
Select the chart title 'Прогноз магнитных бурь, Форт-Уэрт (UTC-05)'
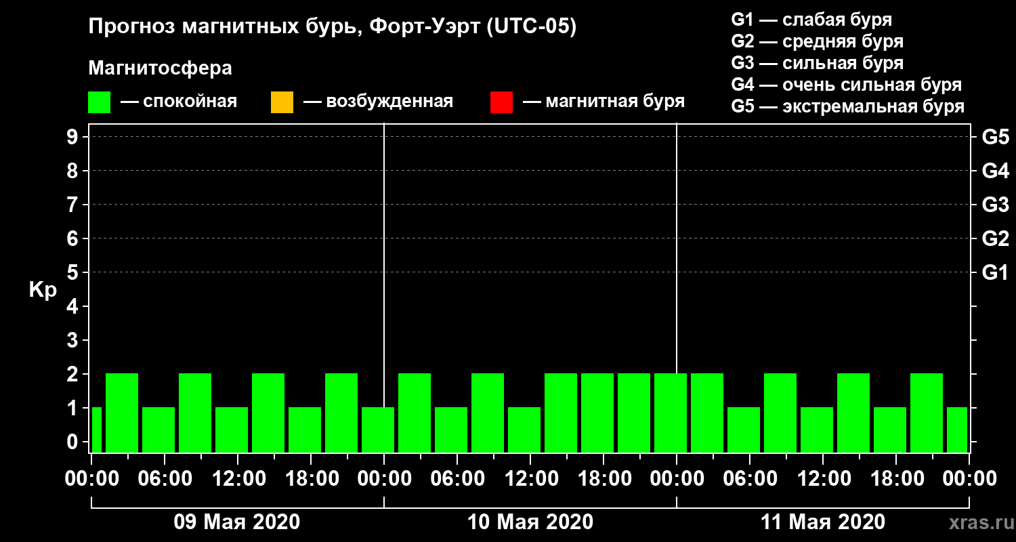333,27
